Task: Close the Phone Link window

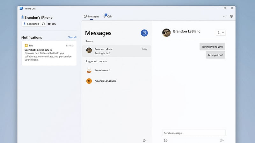Action: tap(232, 8)
